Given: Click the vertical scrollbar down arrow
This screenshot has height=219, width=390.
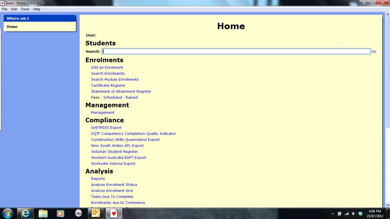Looking at the screenshot, I should tap(387, 205).
